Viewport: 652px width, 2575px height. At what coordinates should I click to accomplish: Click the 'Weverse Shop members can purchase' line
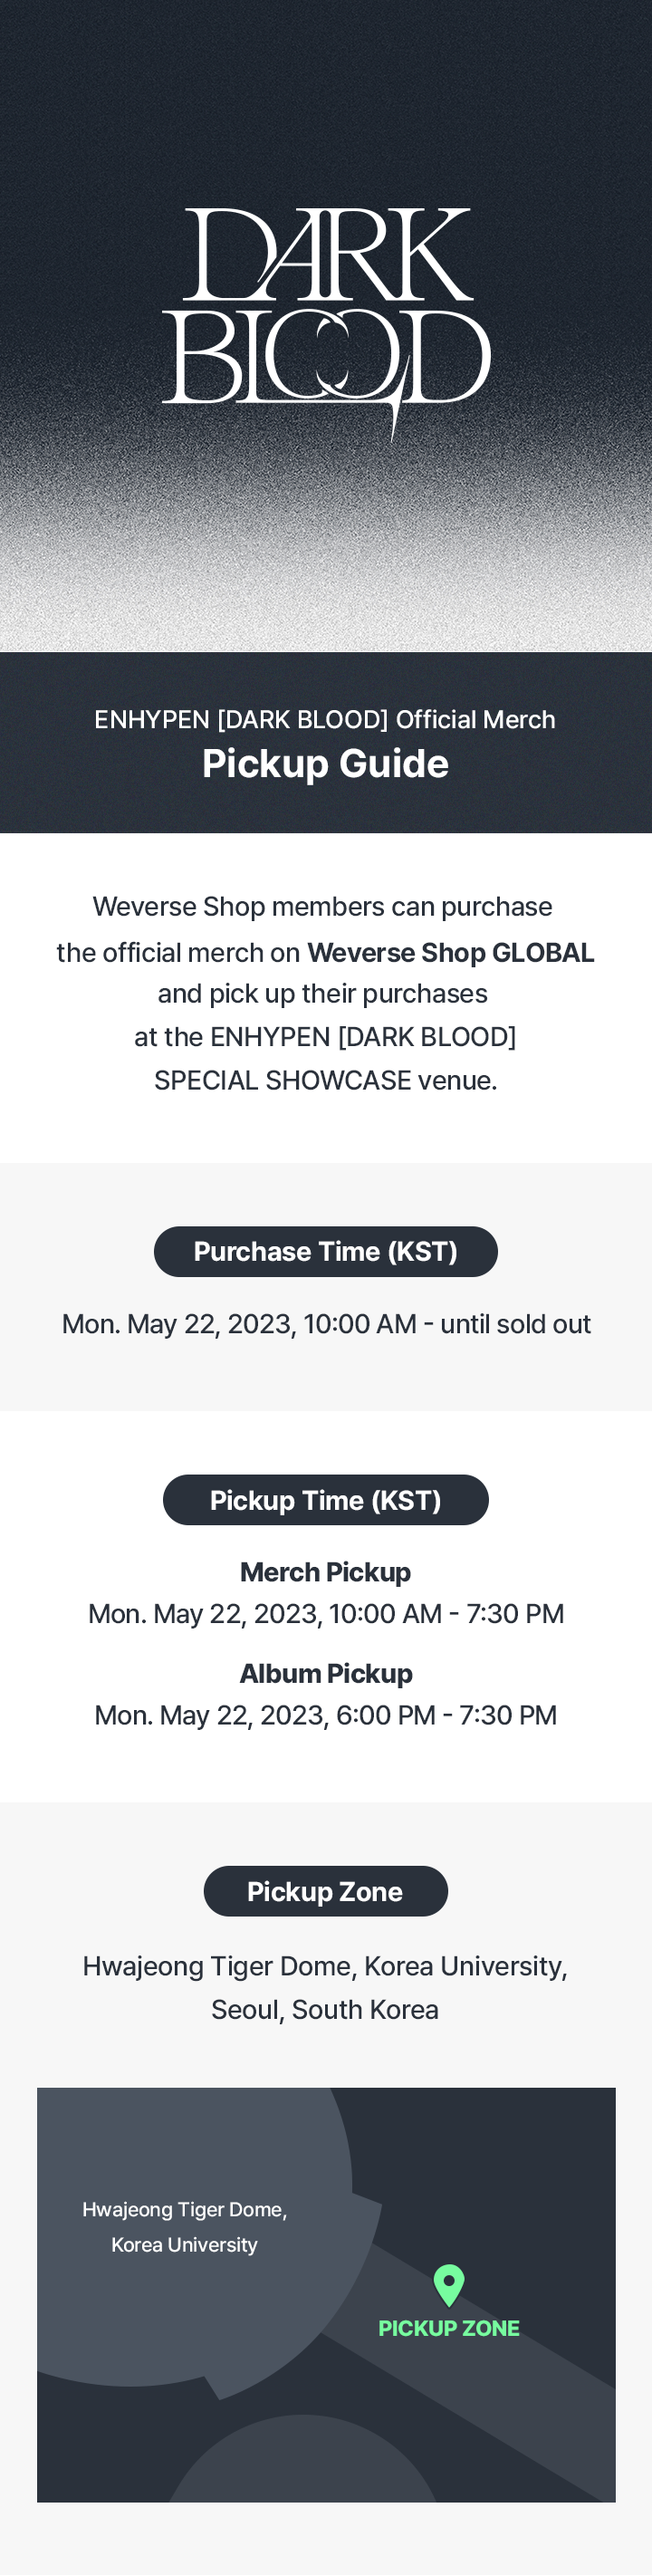tap(323, 907)
